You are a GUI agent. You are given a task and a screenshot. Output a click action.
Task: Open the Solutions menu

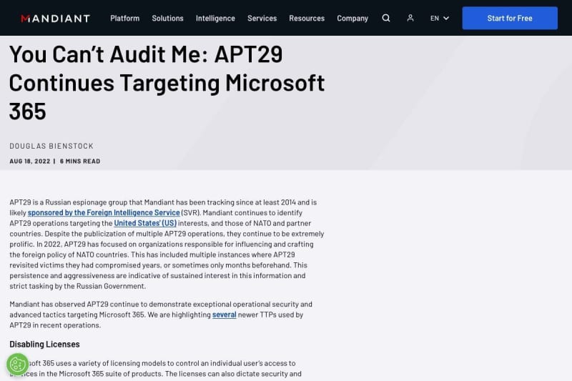pos(167,18)
